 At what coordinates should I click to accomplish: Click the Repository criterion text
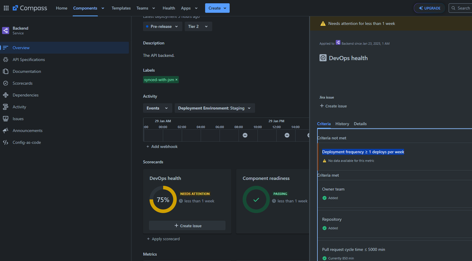pos(332,219)
